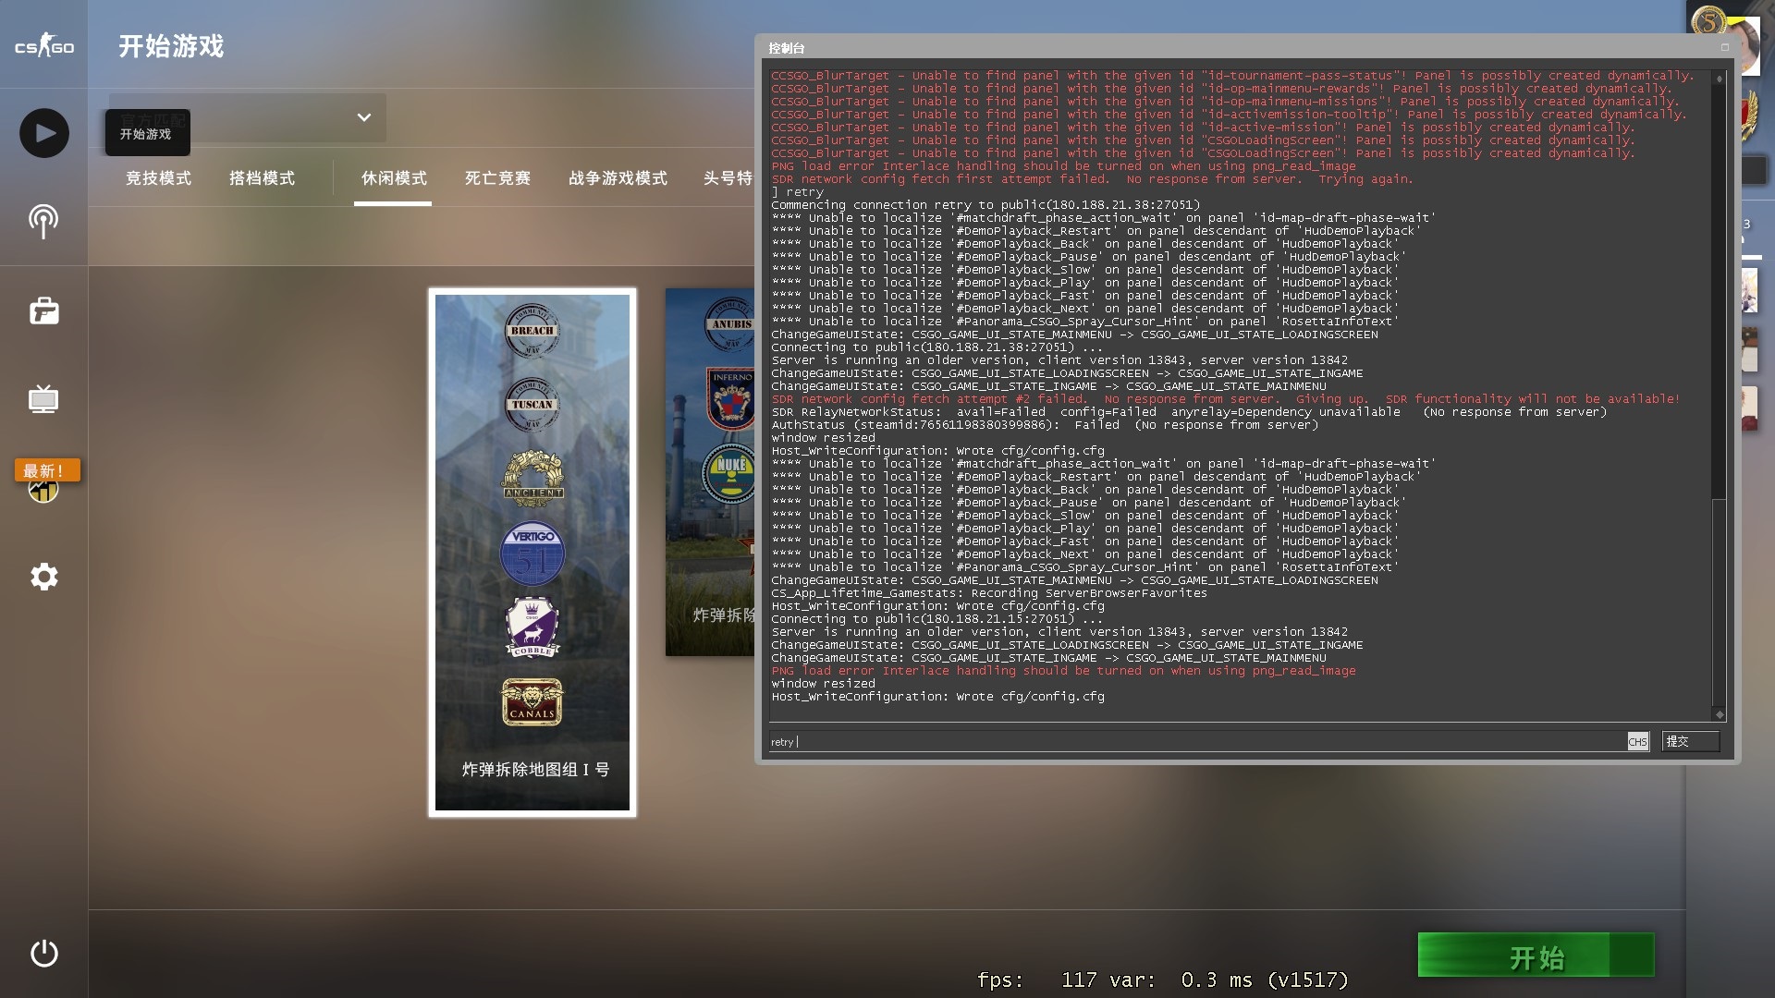Select the Canals map badge
Image resolution: width=1775 pixels, height=998 pixels.
[x=532, y=701]
